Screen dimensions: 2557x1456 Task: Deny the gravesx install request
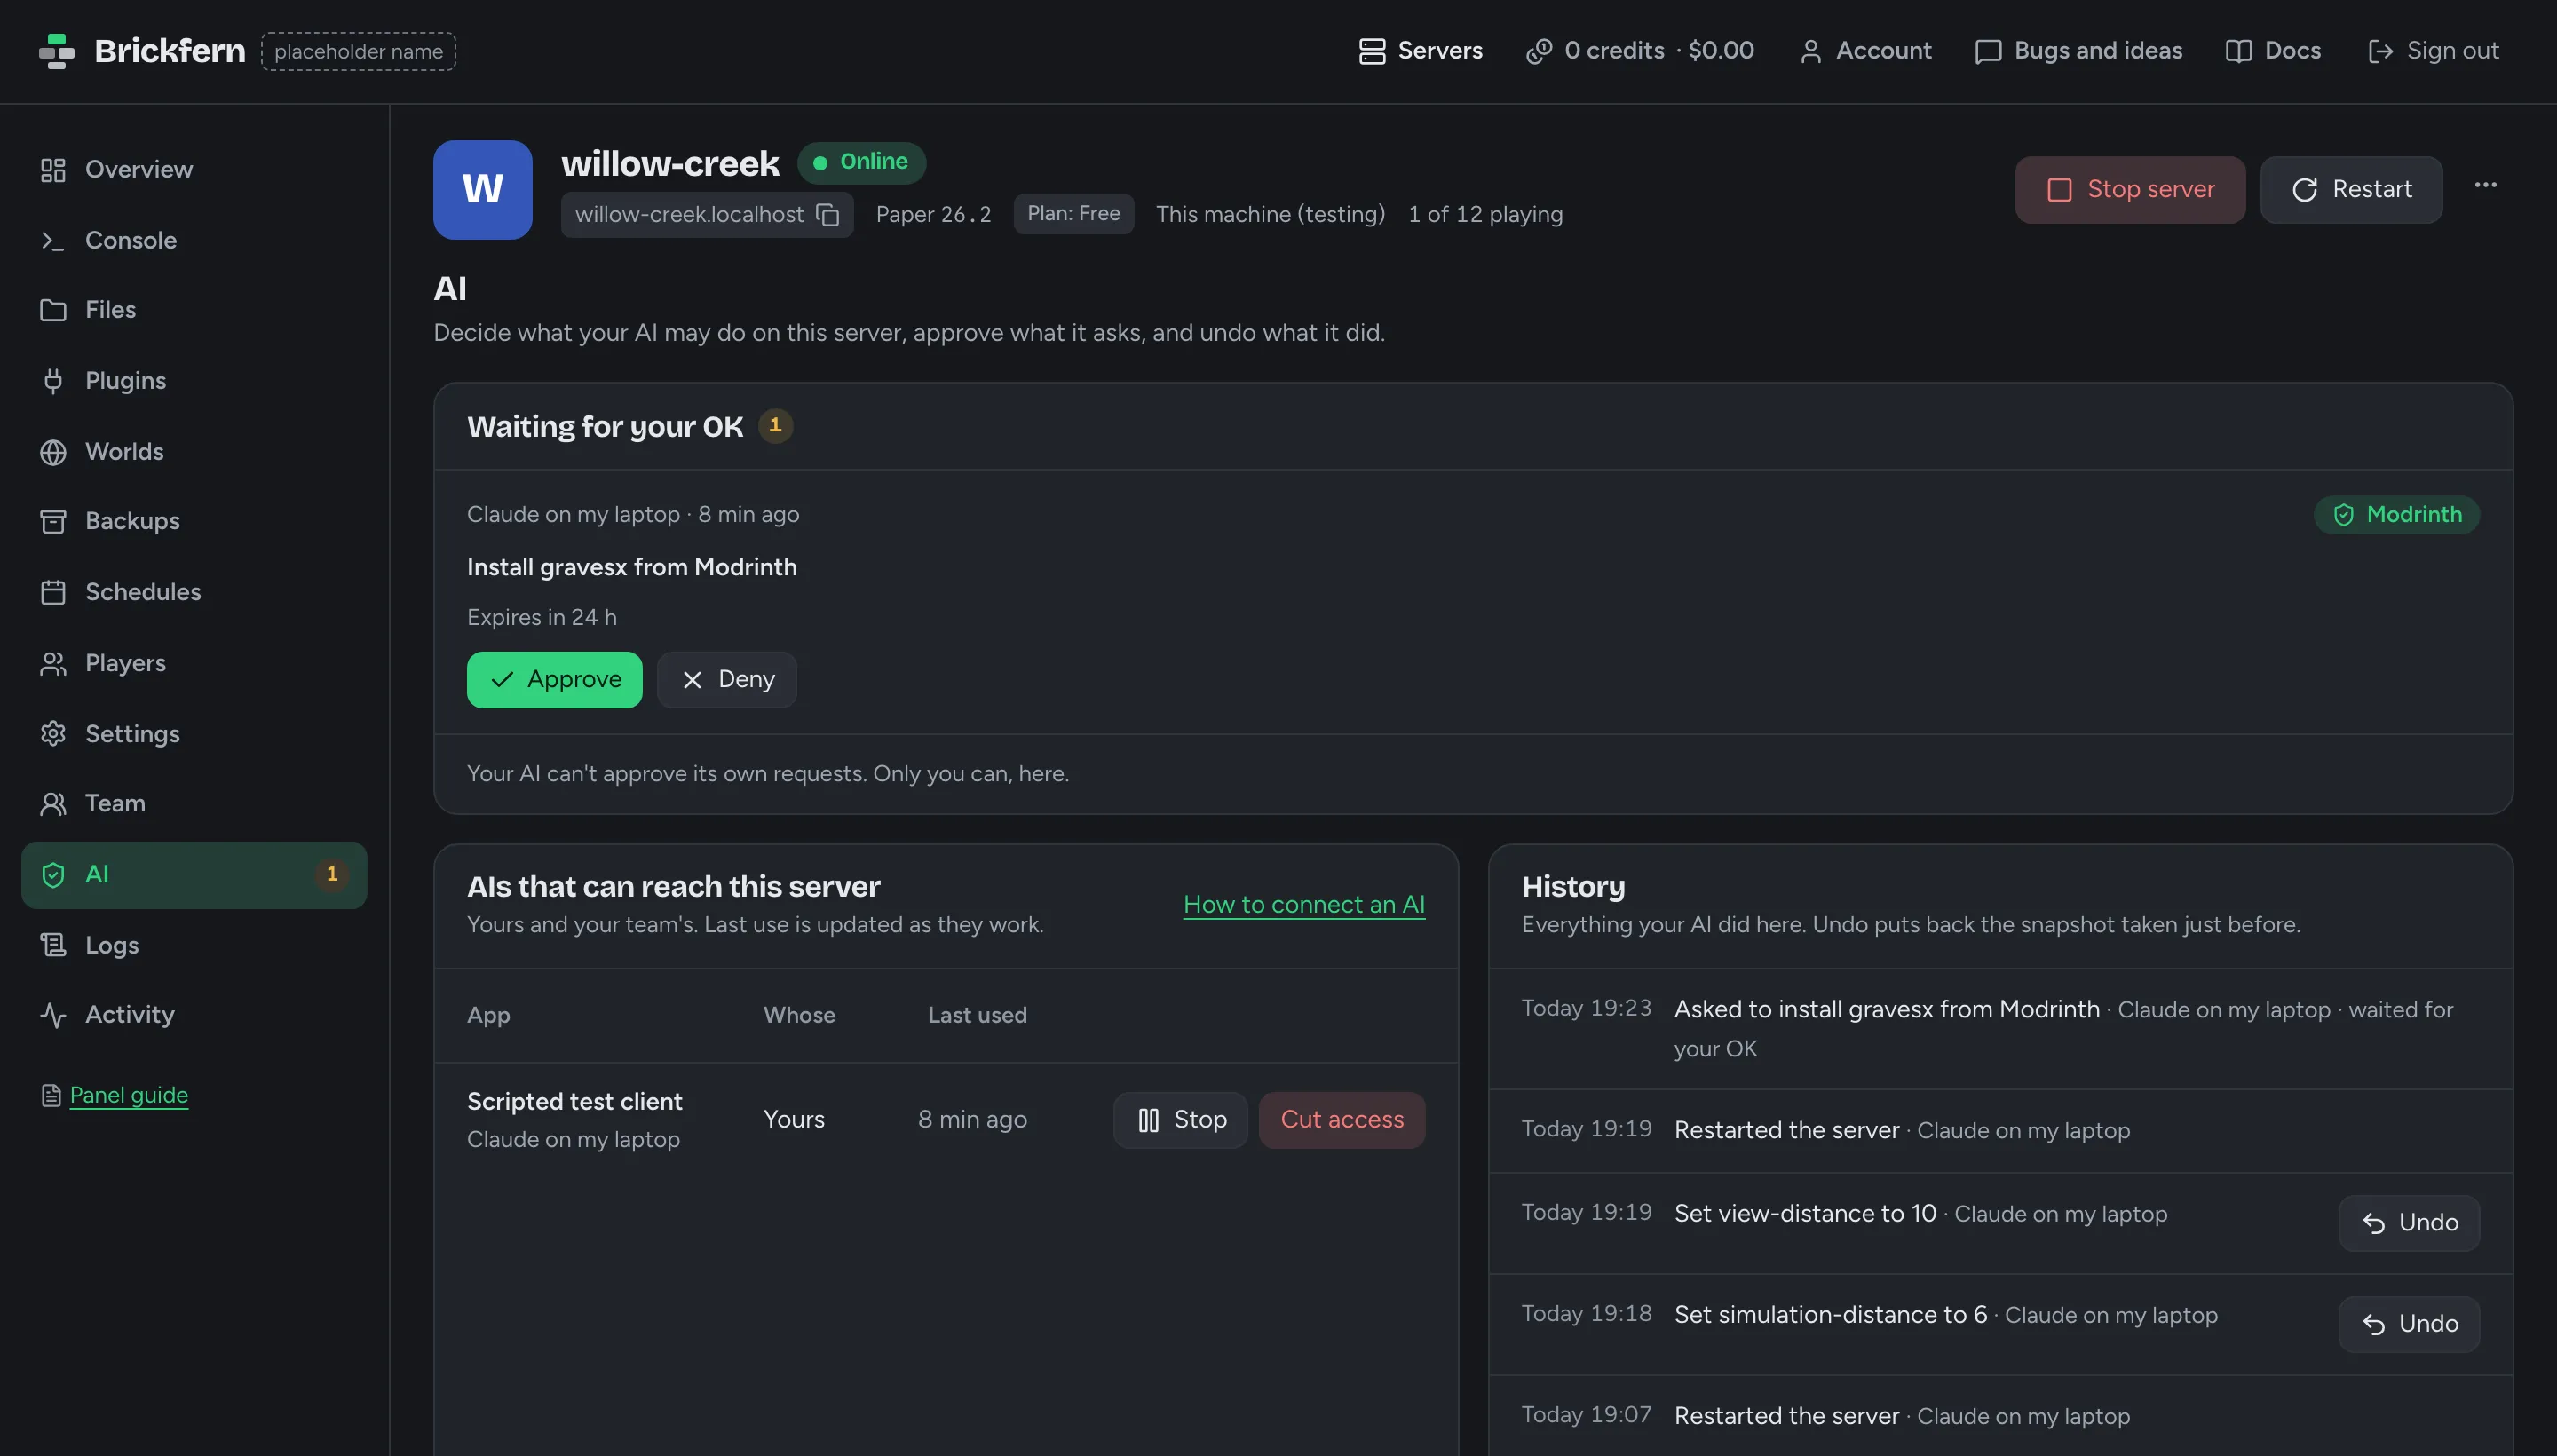(x=727, y=680)
